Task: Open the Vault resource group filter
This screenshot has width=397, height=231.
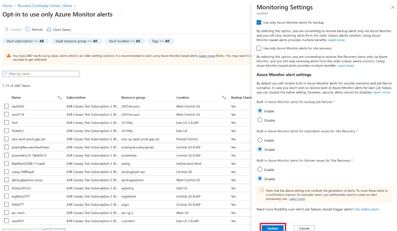Action: click(77, 41)
